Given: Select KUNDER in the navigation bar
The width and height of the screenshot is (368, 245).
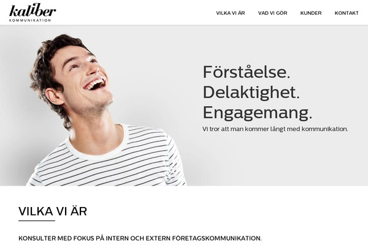Looking at the screenshot, I should coord(311,13).
